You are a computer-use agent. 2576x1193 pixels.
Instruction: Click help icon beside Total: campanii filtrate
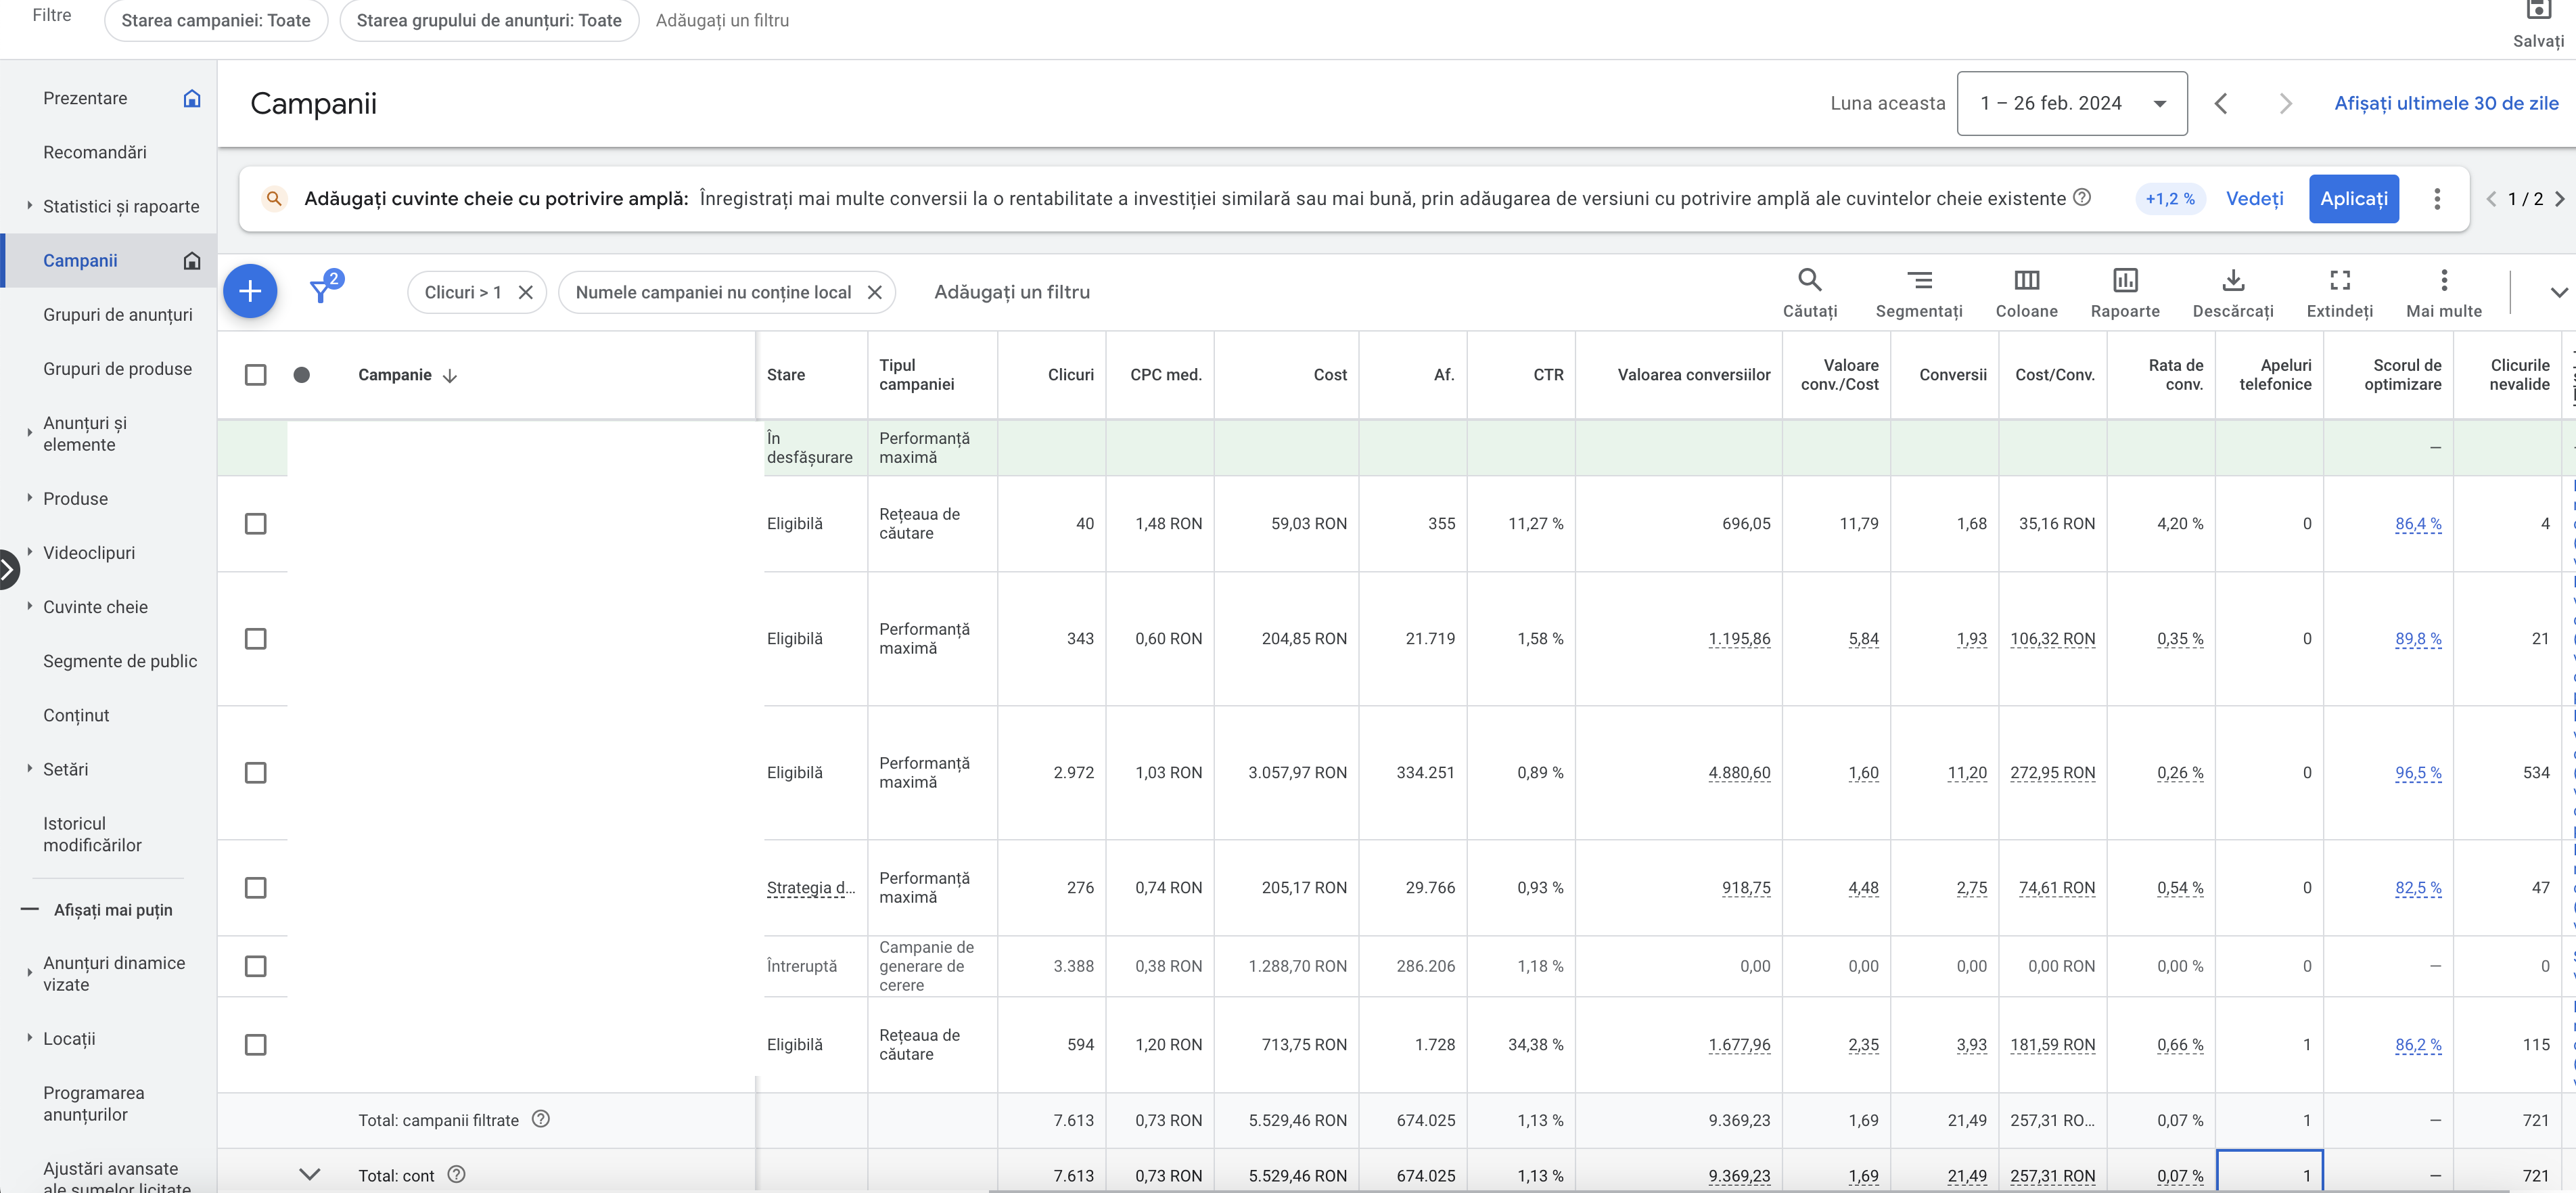[540, 1119]
